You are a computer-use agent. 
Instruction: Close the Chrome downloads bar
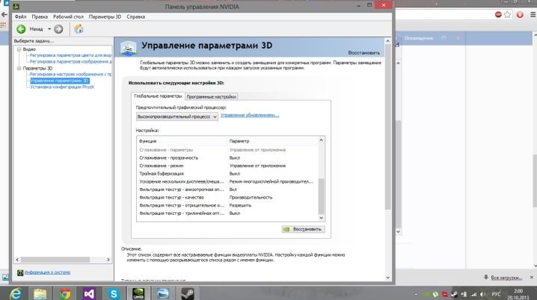pyautogui.click(x=532, y=278)
